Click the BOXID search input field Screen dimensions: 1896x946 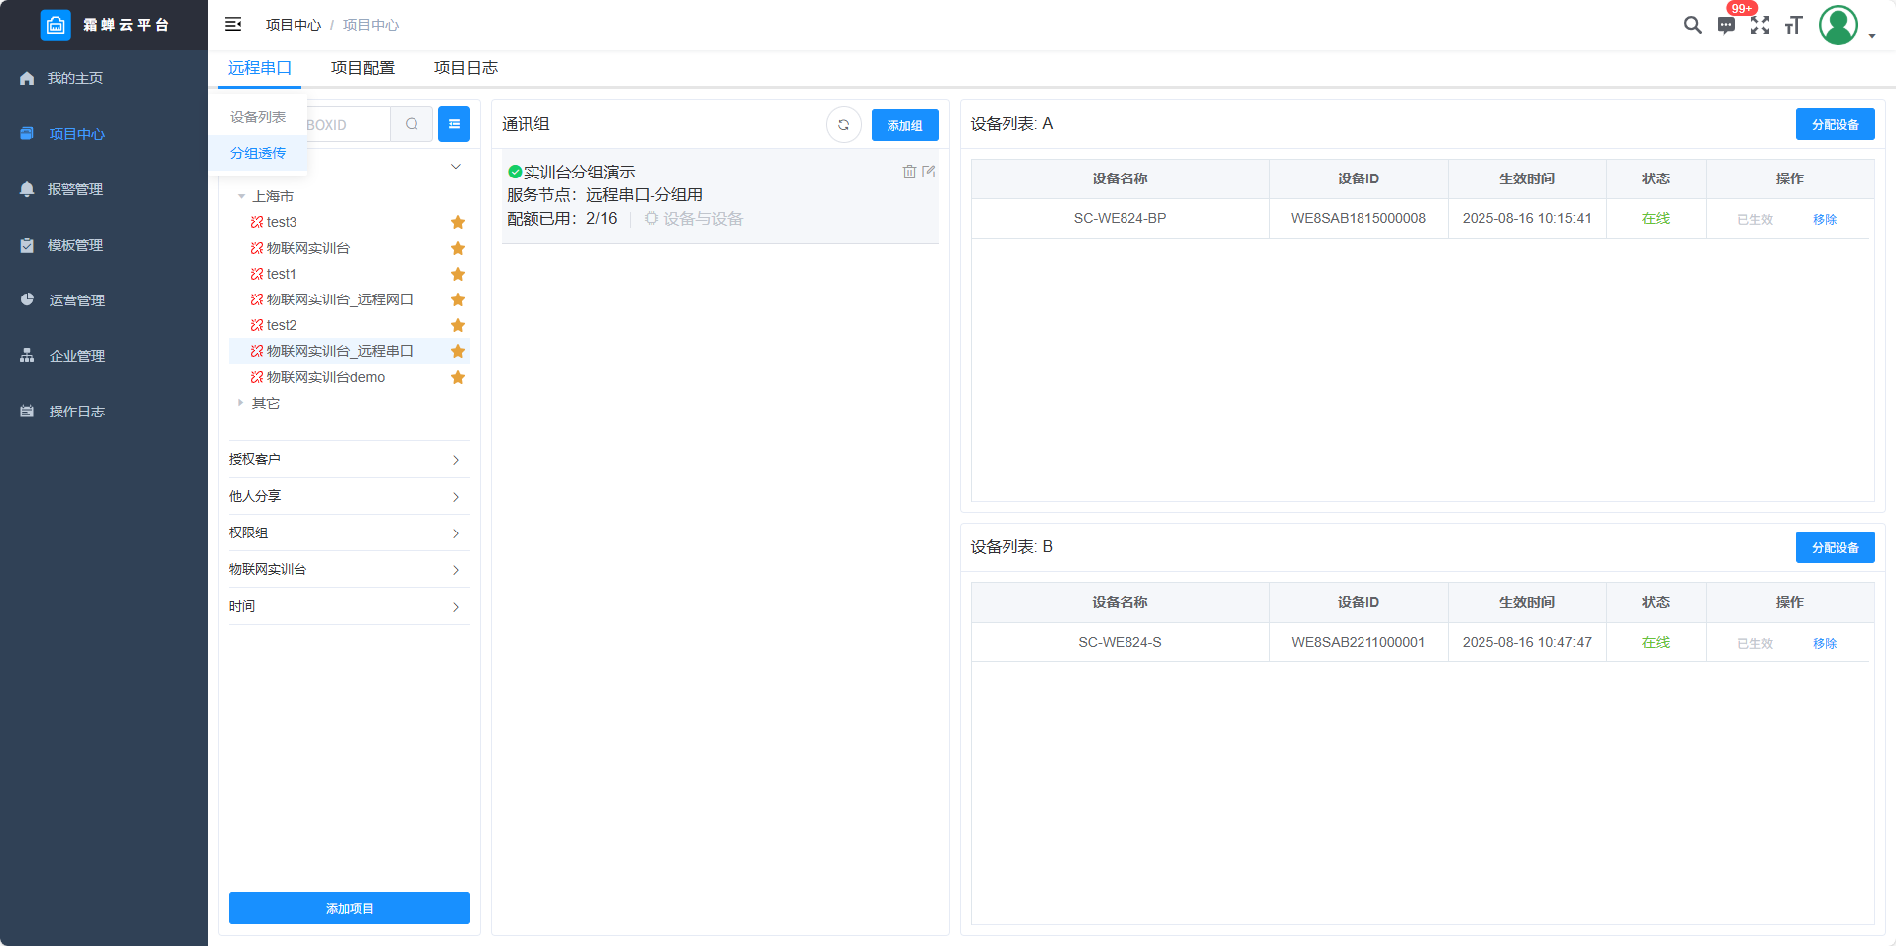[x=347, y=125]
